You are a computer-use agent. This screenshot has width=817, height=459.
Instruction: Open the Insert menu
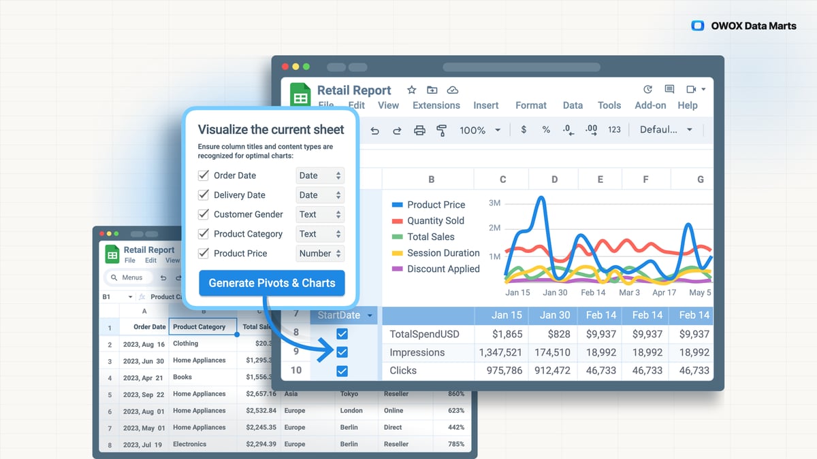coord(486,105)
